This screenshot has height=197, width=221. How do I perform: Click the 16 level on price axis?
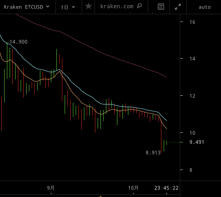click(192, 22)
